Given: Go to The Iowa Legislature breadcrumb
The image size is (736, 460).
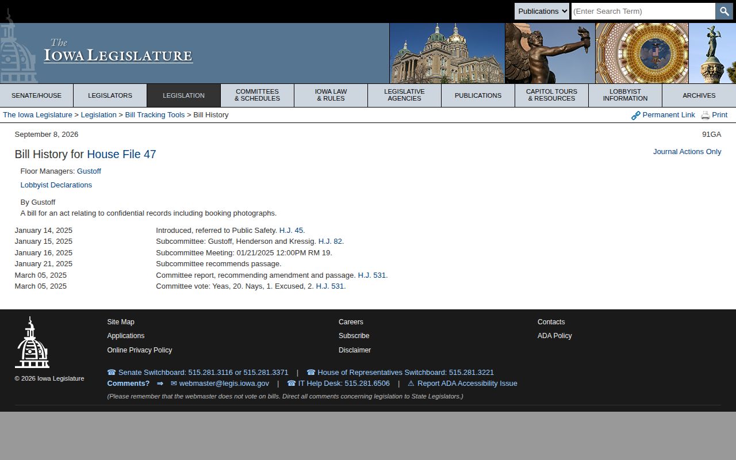Looking at the screenshot, I should pos(37,115).
